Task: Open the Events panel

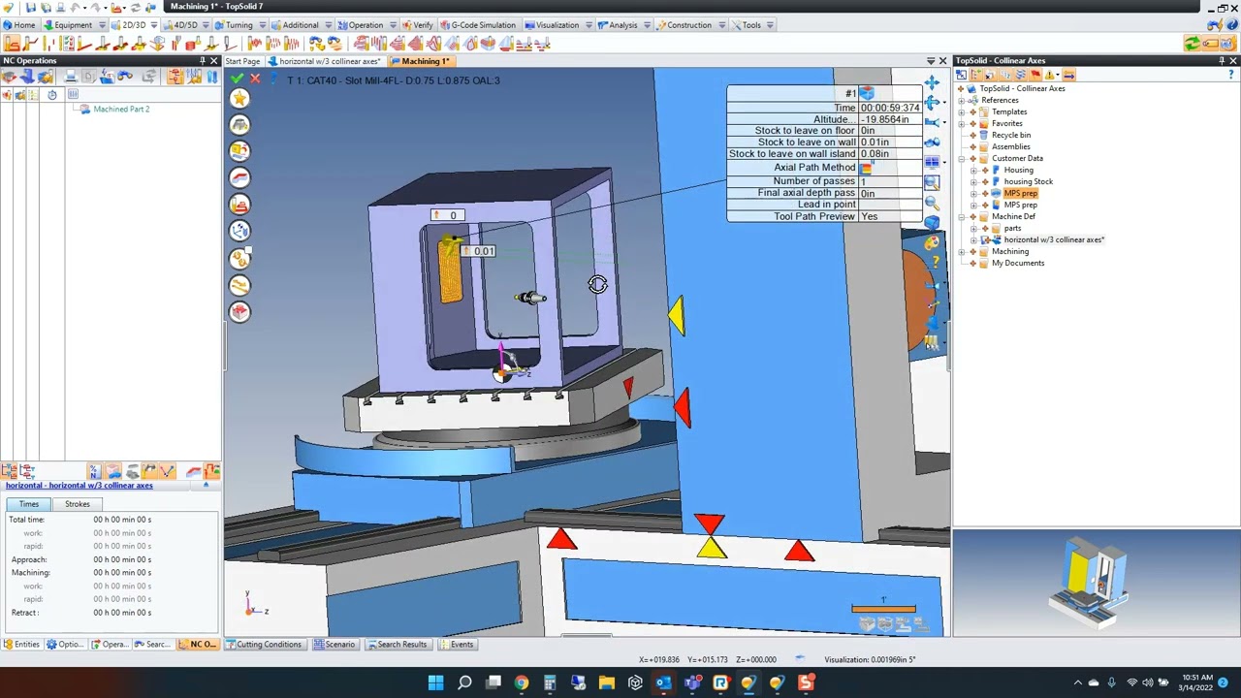Action: (x=456, y=645)
